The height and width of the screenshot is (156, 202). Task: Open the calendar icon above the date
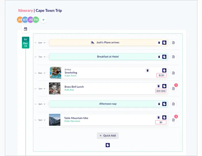pos(25,29)
